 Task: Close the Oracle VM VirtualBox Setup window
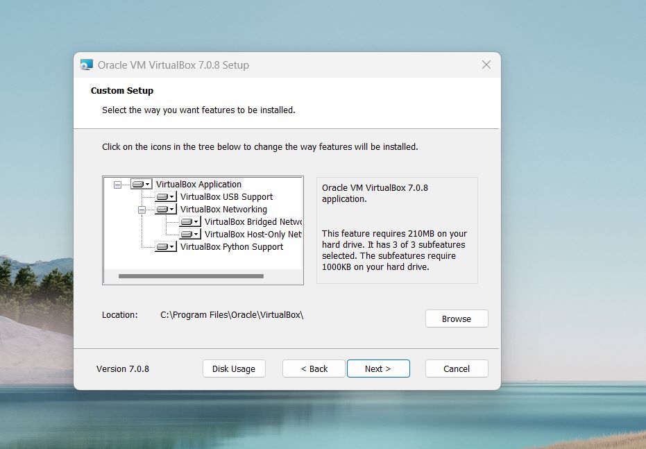486,65
